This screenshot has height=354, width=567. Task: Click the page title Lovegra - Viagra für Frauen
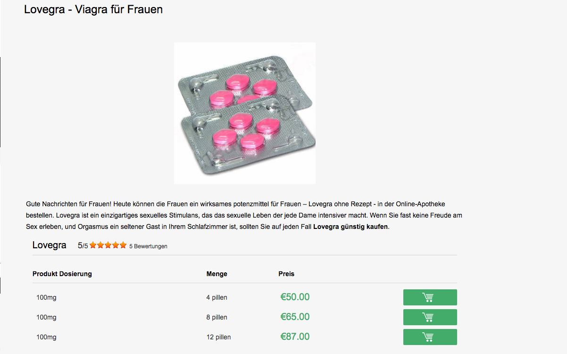[x=93, y=9]
